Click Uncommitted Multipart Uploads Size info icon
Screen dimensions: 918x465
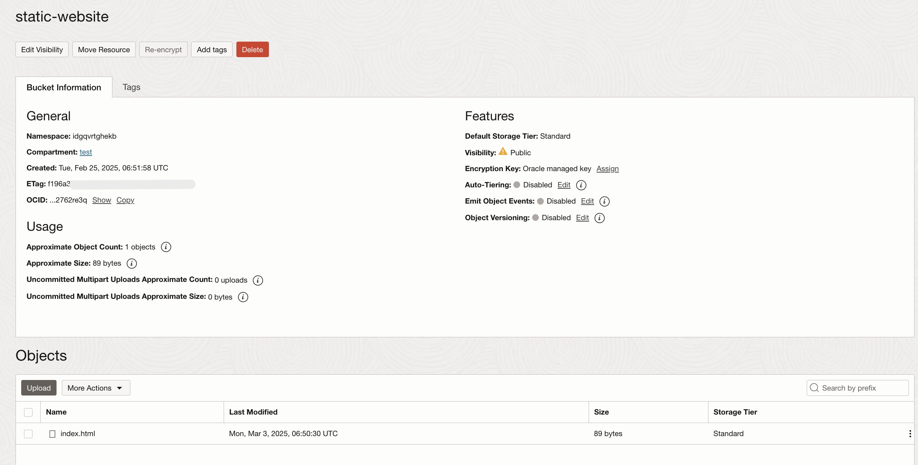243,297
